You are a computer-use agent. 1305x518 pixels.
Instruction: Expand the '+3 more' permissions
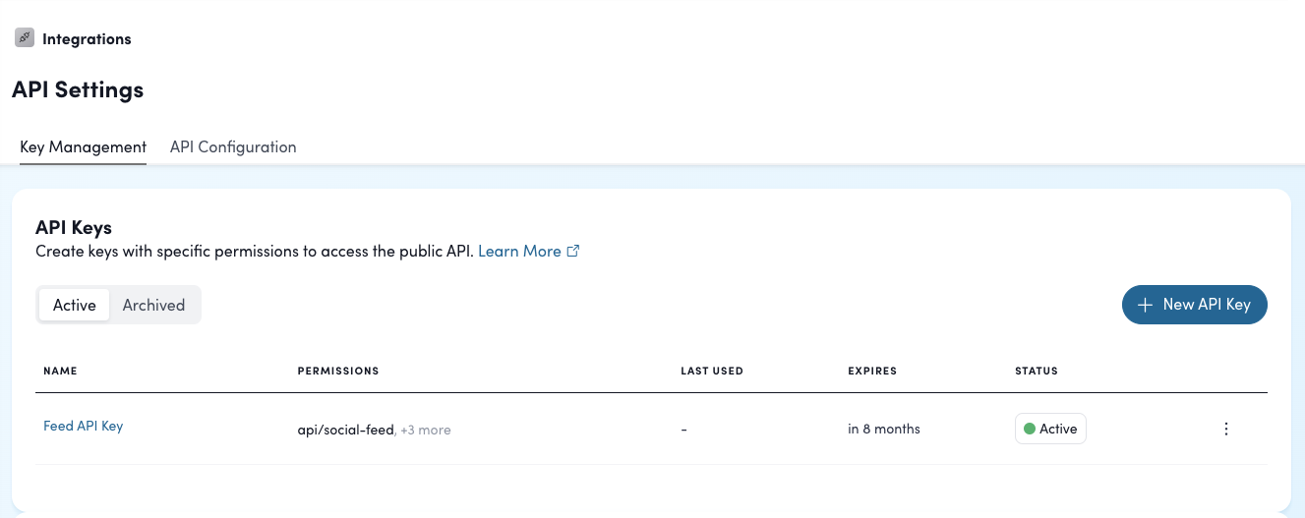pyautogui.click(x=426, y=430)
